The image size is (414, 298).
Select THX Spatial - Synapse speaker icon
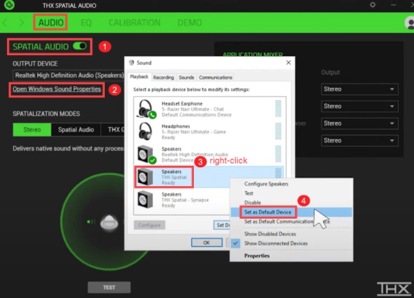145,200
